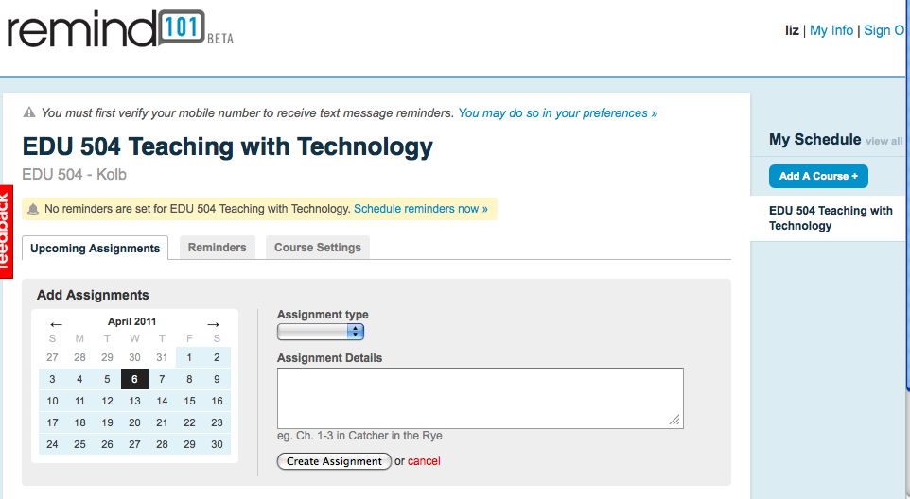Click the greyed-out March 31 date
This screenshot has height=499, width=910.
tap(162, 357)
